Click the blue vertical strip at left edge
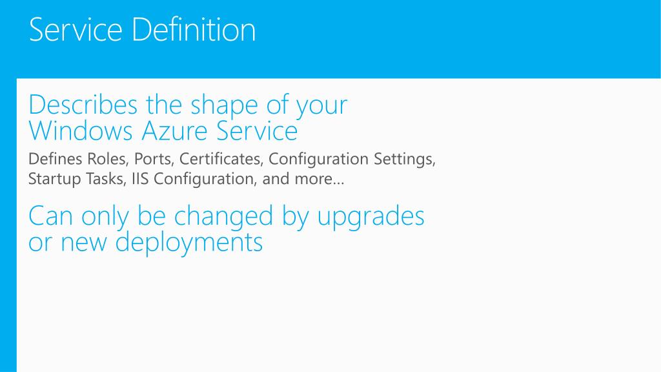661x372 pixels. 8,225
